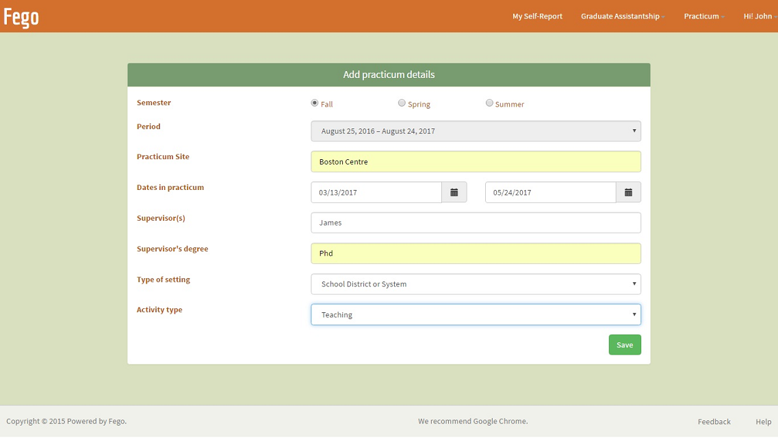Expand the Activity type dropdown
Viewport: 778px width, 438px height.
coord(476,315)
